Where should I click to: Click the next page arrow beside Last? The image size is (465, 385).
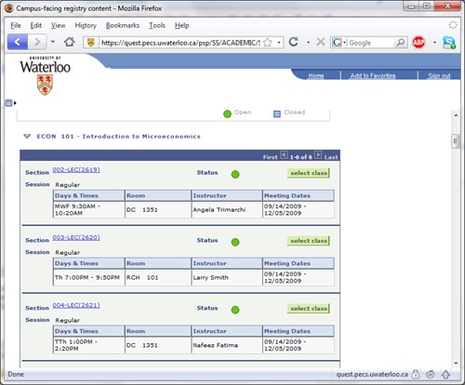(318, 154)
